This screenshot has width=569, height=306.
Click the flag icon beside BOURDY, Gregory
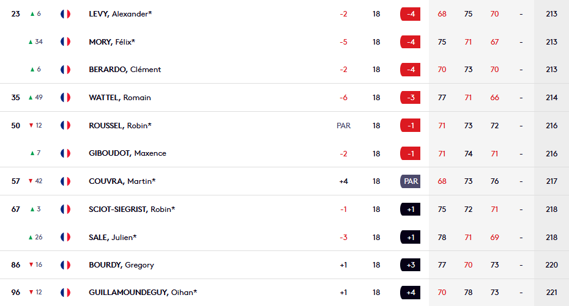point(65,264)
